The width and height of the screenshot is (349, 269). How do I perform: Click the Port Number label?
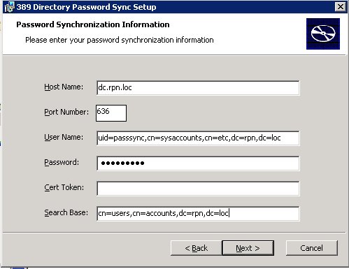pyautogui.click(x=66, y=112)
